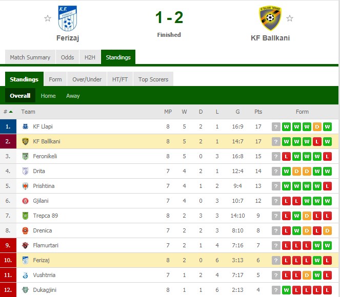Click Trepca 89 green team badge

pyautogui.click(x=25, y=216)
